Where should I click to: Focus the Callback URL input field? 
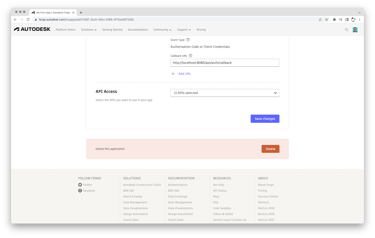coord(225,63)
